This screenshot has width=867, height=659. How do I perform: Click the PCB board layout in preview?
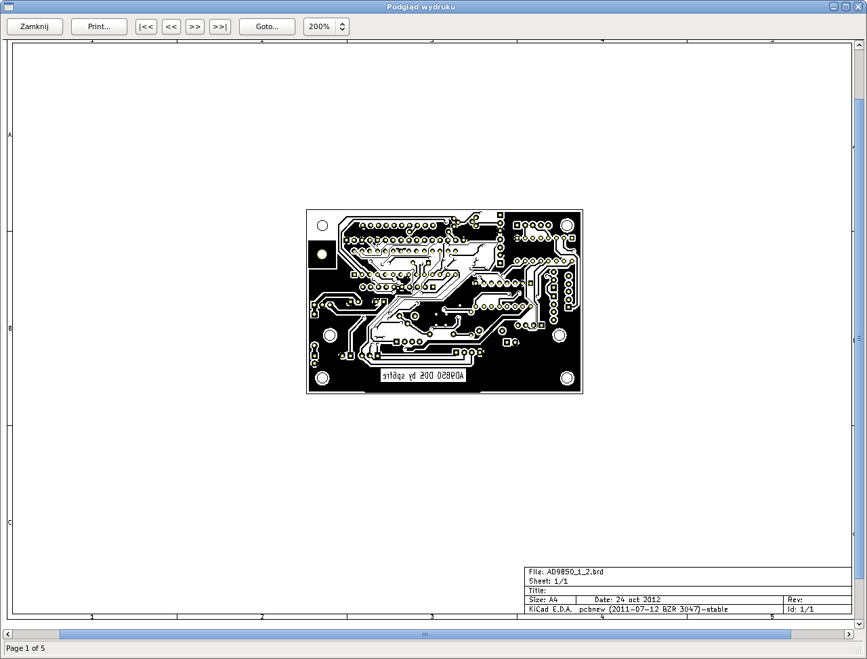pos(444,301)
